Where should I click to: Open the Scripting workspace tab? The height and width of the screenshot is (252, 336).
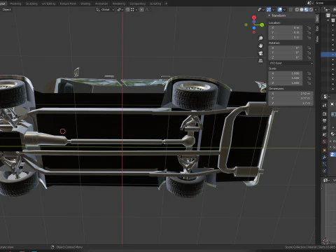tap(155, 3)
